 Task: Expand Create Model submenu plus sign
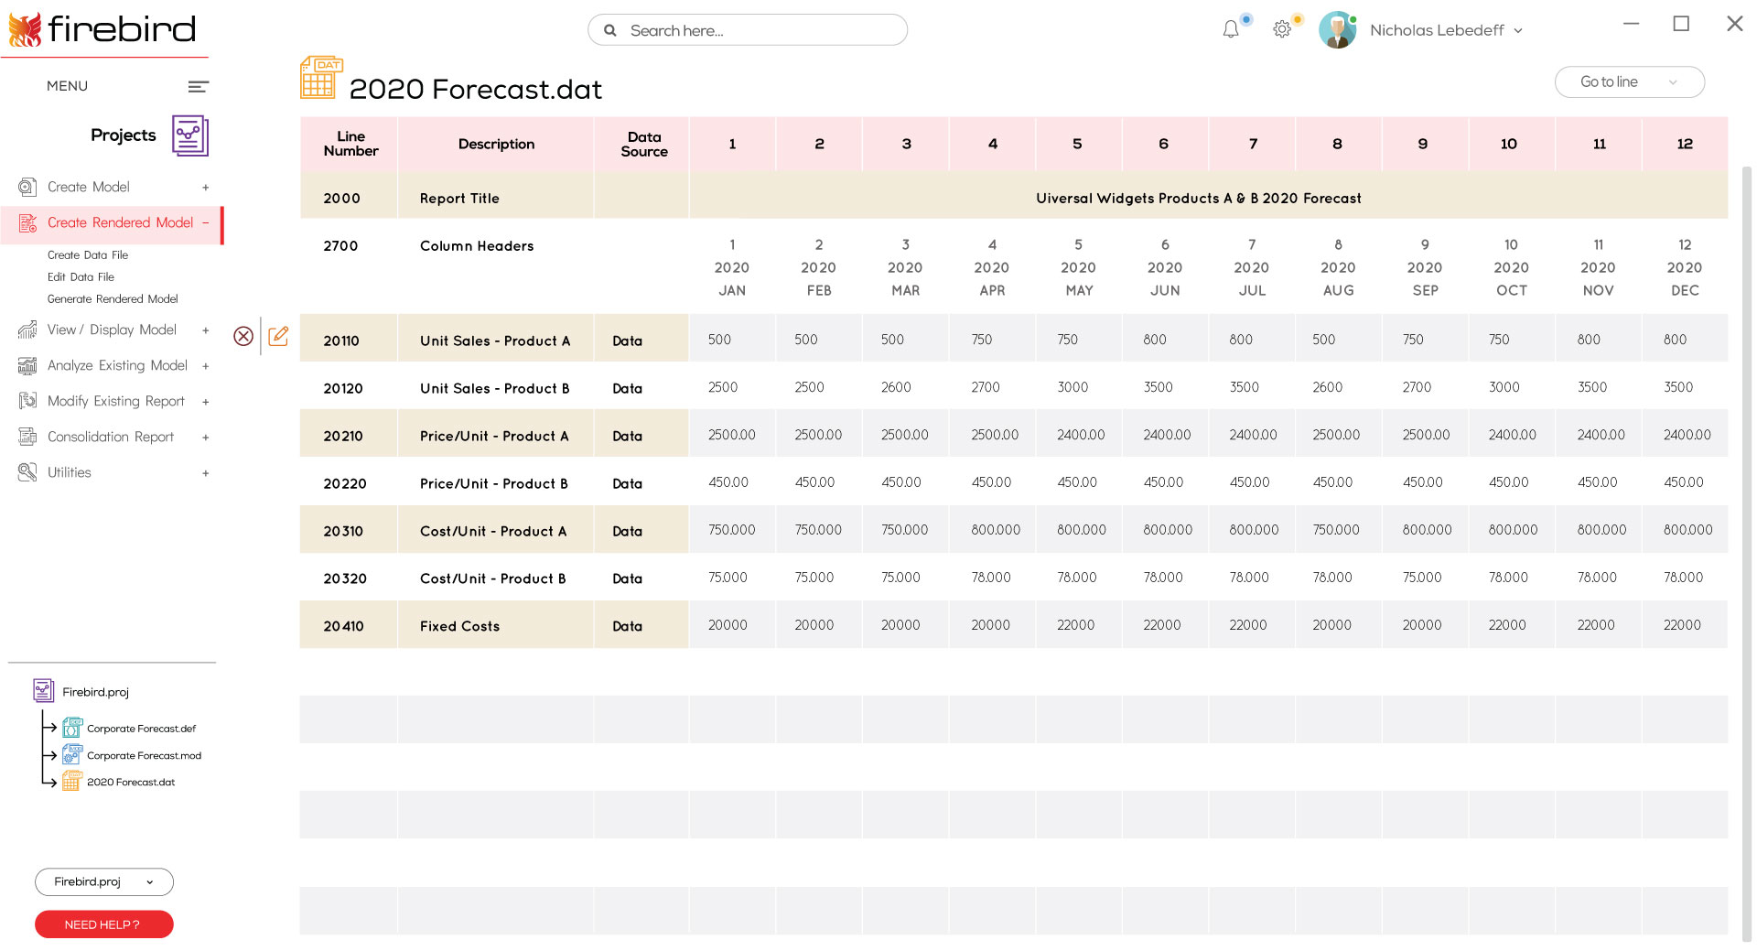point(206,188)
